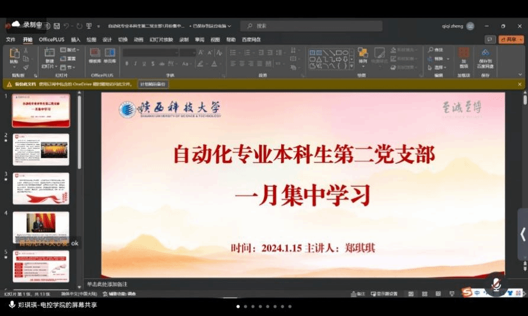Expand the Section dropdown
The image size is (528, 316).
coord(67,67)
